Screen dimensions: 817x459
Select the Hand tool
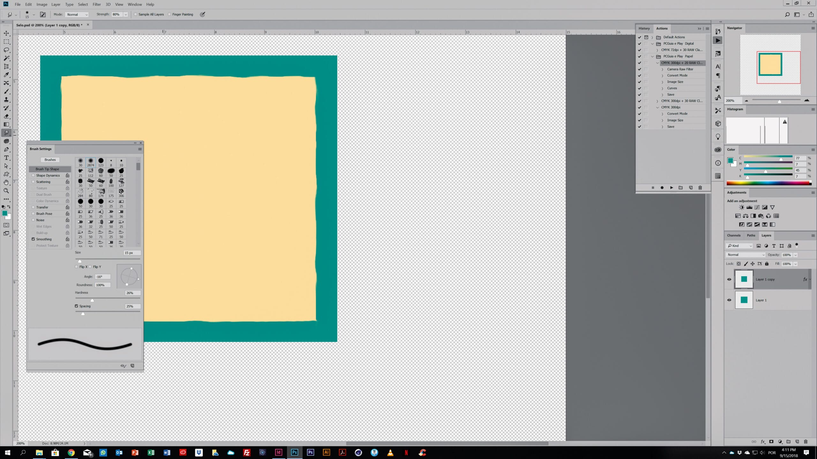[x=6, y=182]
